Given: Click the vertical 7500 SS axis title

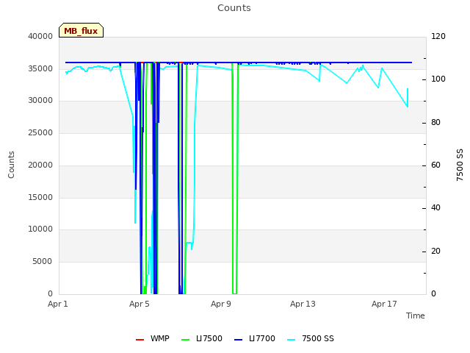Looking at the screenshot, I should 460,165.
